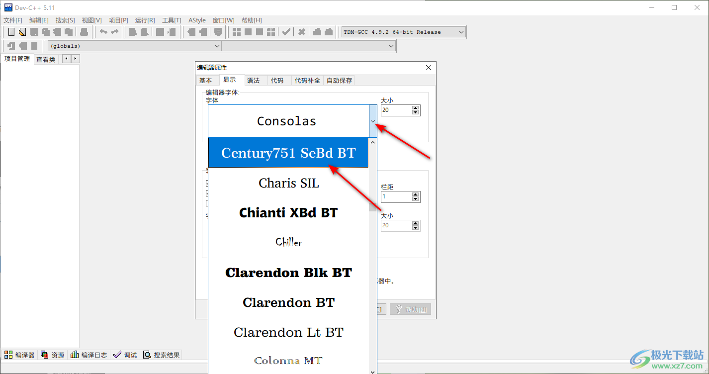Switch to the 自动保存 tab

[339, 80]
